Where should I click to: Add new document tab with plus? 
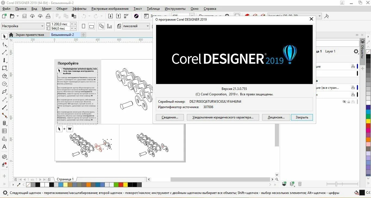pos(83,35)
